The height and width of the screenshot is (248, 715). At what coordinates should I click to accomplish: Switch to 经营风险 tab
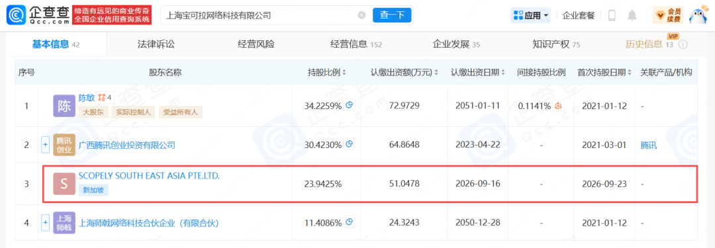tap(256, 44)
